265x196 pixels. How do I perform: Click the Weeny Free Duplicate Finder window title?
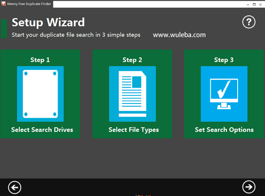tap(29, 4)
